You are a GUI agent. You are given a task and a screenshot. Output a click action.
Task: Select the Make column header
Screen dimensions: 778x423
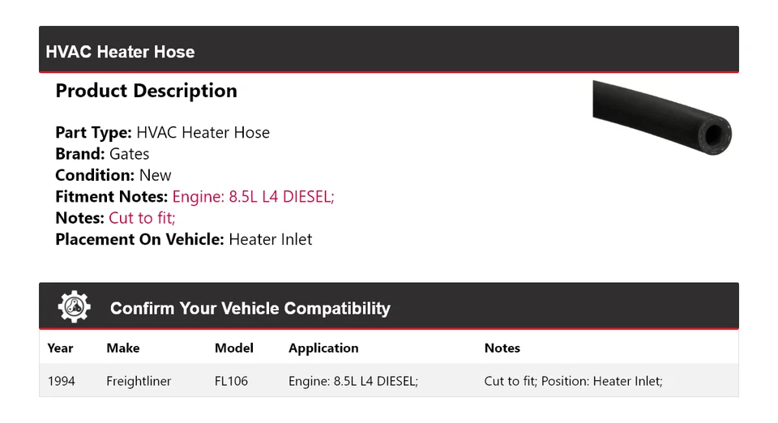coord(122,348)
